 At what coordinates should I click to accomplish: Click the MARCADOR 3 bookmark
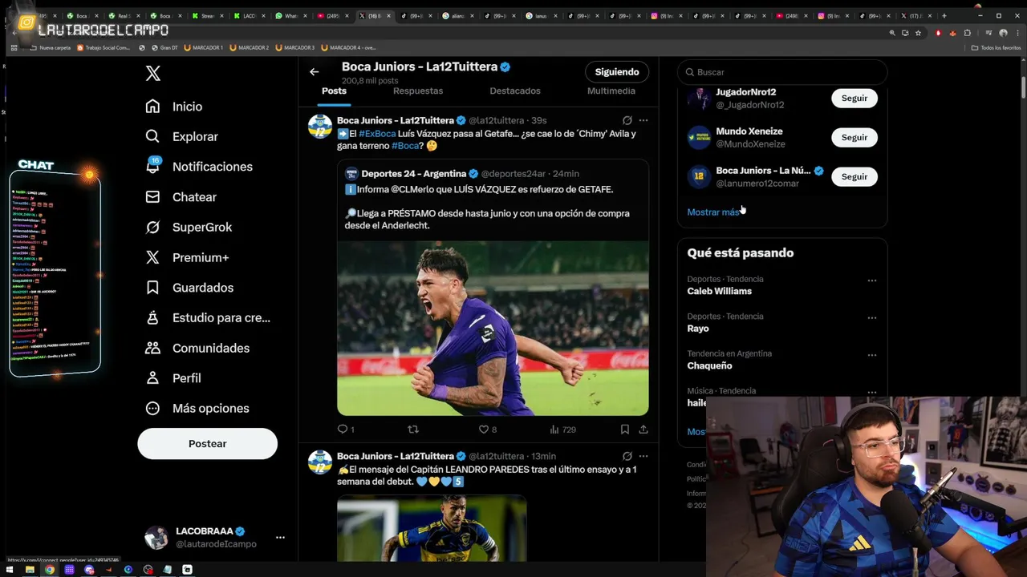coord(295,47)
